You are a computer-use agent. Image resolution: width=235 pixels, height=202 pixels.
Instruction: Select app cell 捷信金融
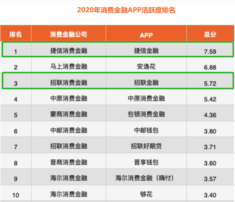coord(146,51)
